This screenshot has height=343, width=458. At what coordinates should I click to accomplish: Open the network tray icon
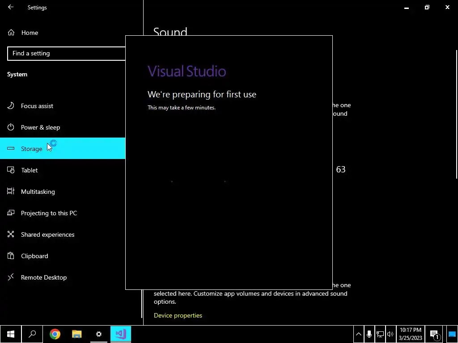[380, 334]
